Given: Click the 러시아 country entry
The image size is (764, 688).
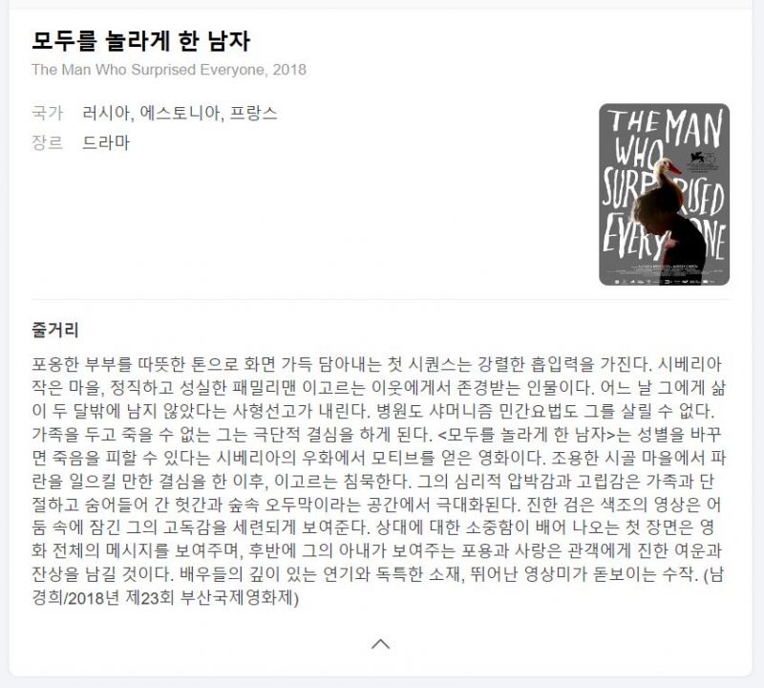Looking at the screenshot, I should click(x=105, y=113).
